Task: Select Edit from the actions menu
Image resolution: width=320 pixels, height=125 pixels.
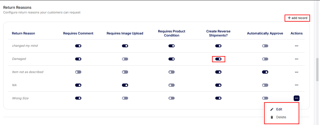Action: 279,109
